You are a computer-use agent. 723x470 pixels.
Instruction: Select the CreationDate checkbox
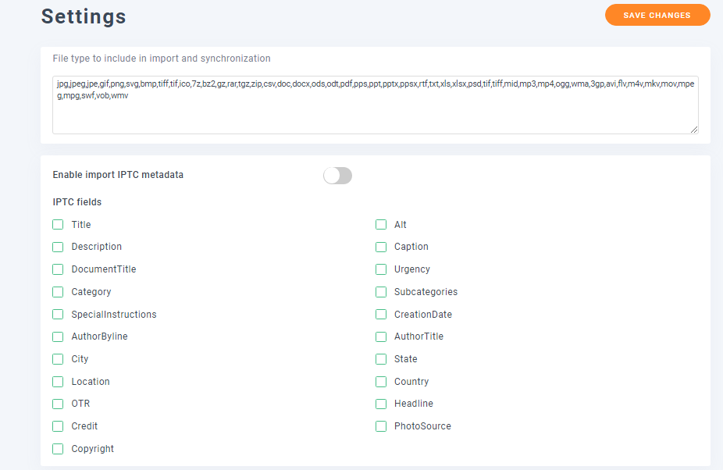point(381,315)
